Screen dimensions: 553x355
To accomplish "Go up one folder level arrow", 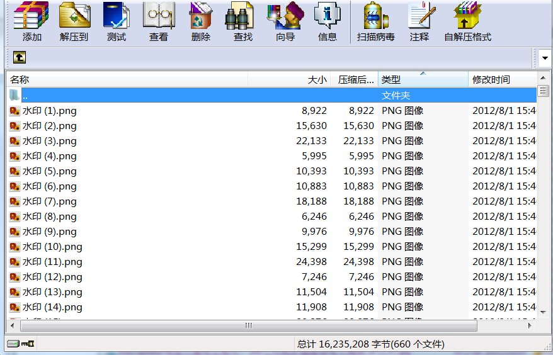I will (20, 57).
